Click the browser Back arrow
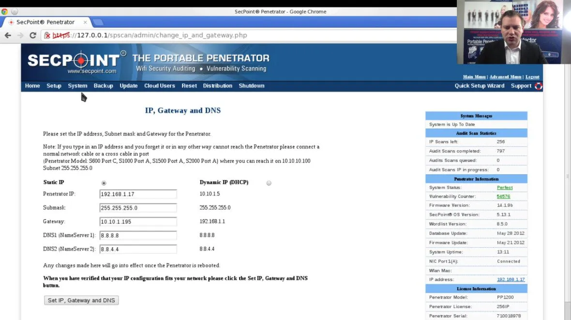 point(8,35)
